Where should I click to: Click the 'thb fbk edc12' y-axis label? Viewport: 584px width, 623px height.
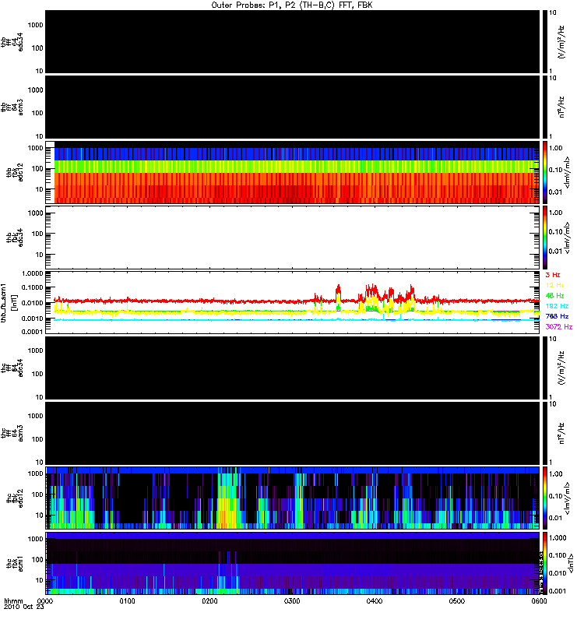click(15, 172)
